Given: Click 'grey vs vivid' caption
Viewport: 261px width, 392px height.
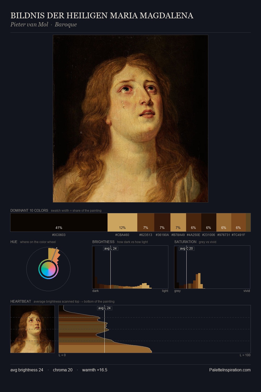Looking at the screenshot, I should (x=207, y=242).
